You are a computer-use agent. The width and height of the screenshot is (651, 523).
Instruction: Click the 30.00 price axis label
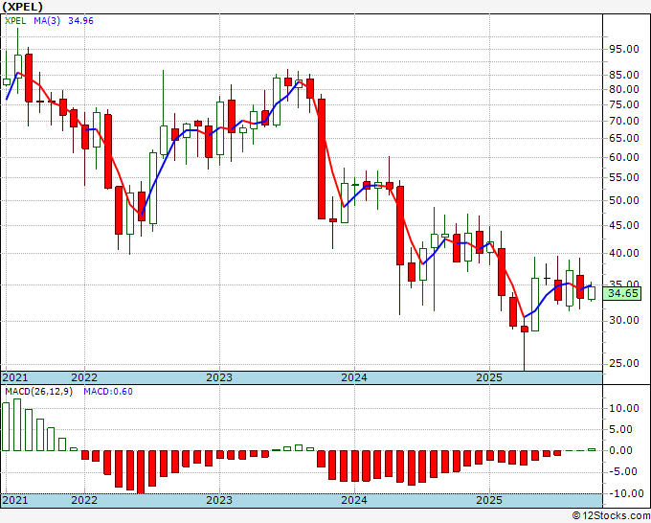(624, 320)
